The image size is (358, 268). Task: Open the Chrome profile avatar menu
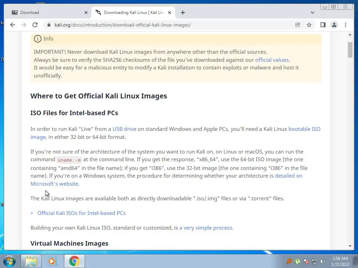334,25
